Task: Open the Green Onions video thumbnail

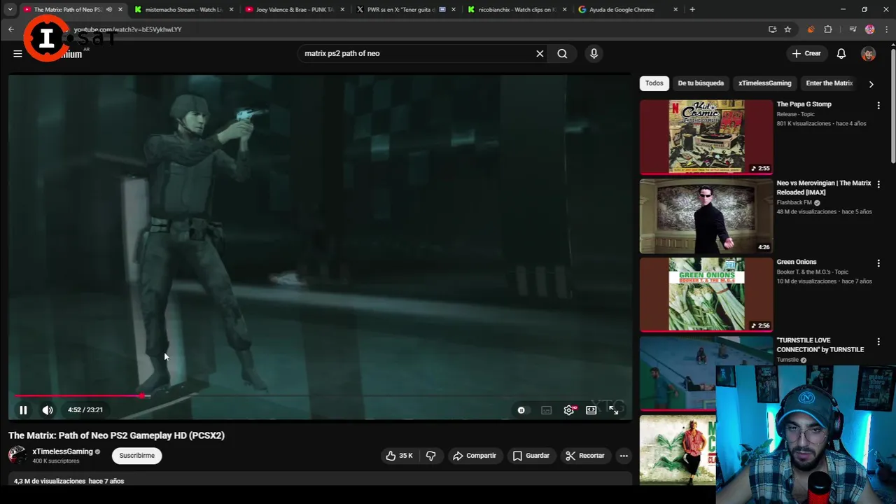Action: (706, 294)
